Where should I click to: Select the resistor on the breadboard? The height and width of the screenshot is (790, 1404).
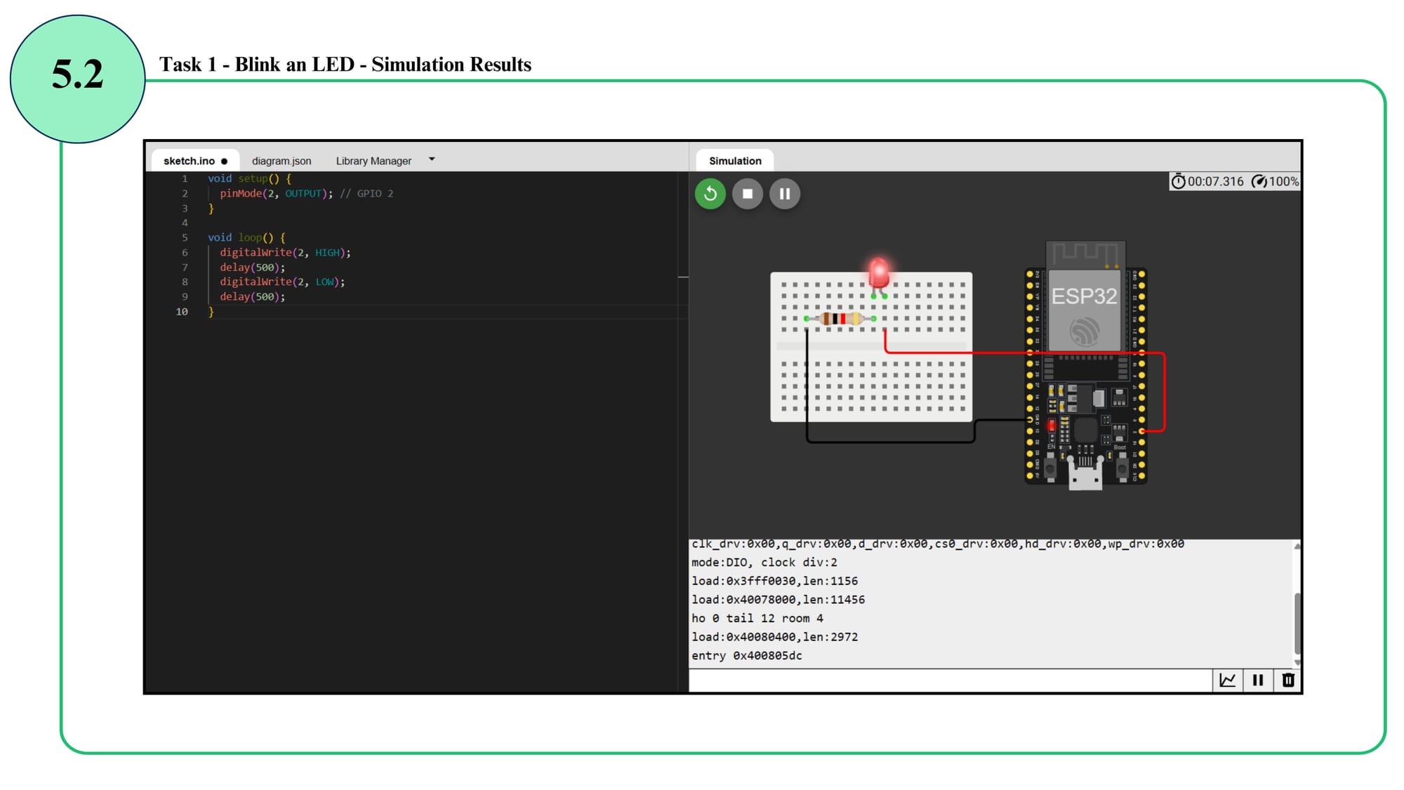click(840, 319)
